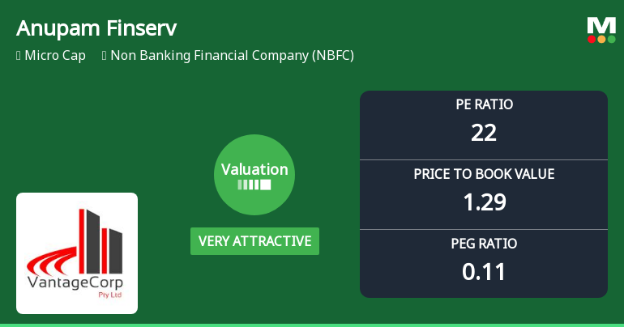Click the light green strip at the bottom

coord(312,325)
